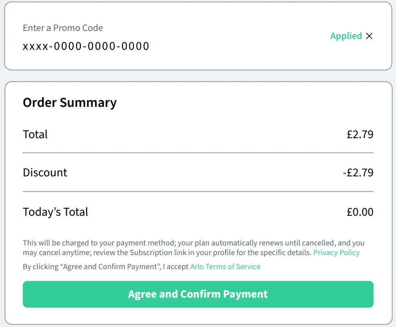396x327 pixels.
Task: Click the green Applied status label
Action: click(346, 36)
